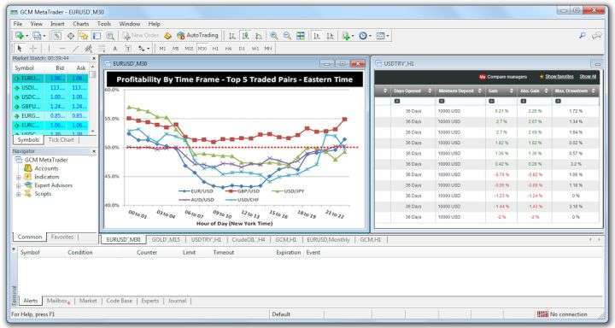Screen dimensions: 615x328
Task: Open the Arrows objects dropdown
Action: pyautogui.click(x=143, y=49)
